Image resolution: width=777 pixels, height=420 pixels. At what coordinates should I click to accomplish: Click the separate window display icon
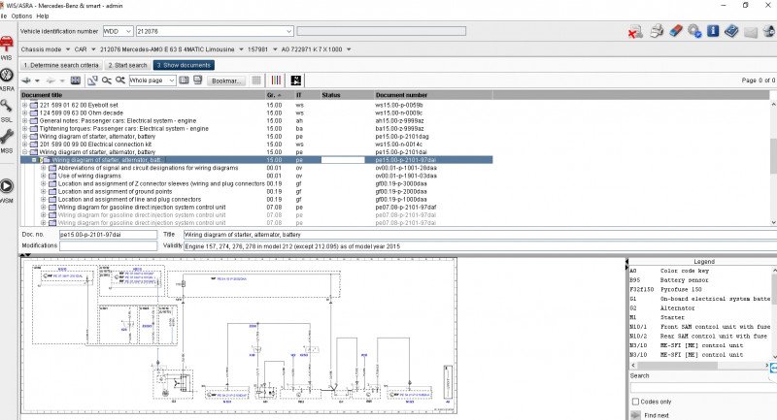[198, 80]
